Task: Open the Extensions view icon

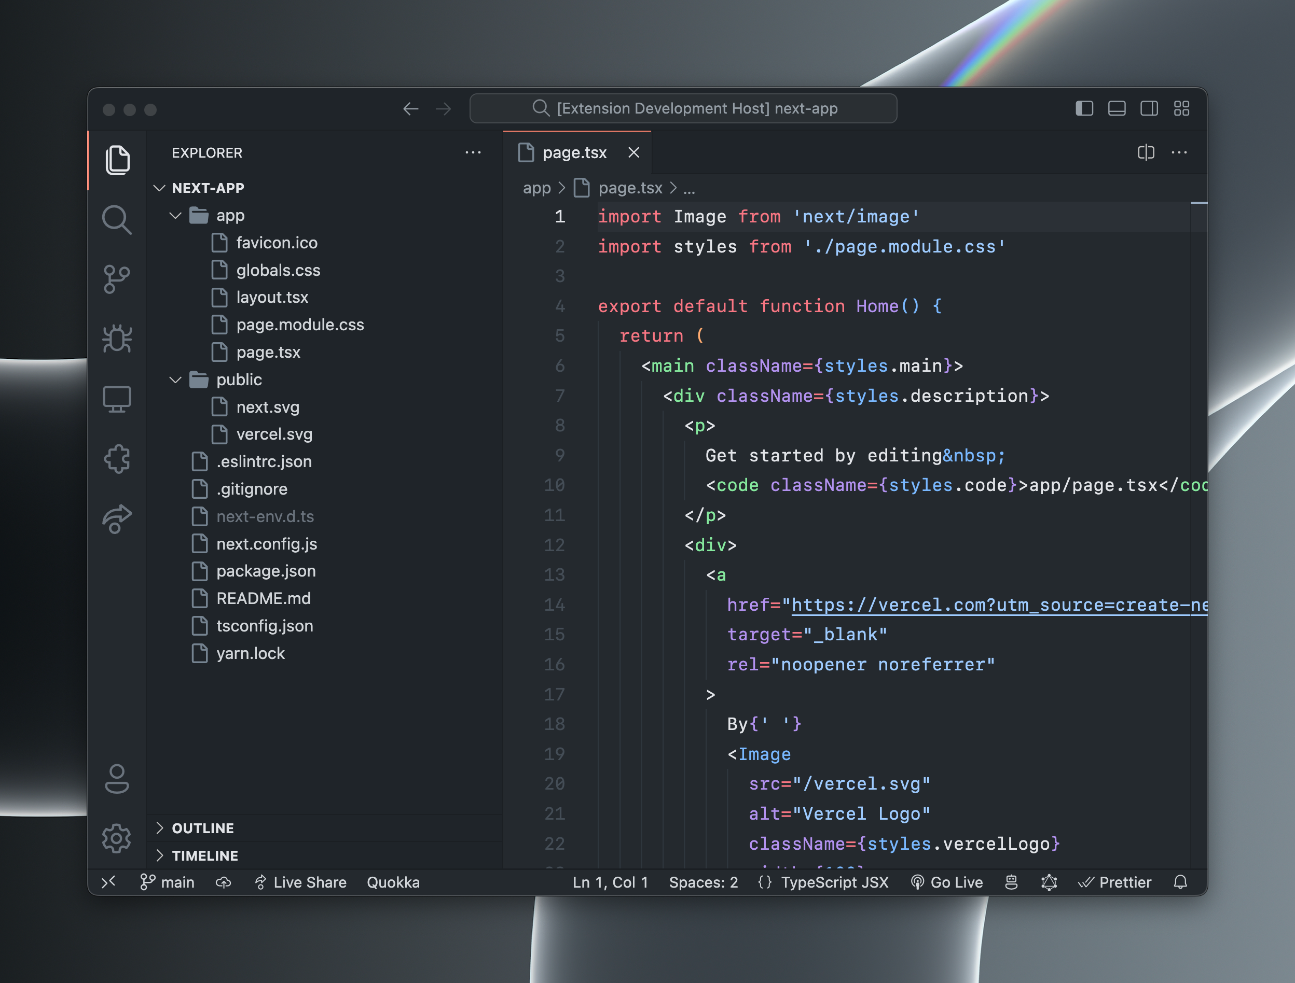Action: click(117, 458)
